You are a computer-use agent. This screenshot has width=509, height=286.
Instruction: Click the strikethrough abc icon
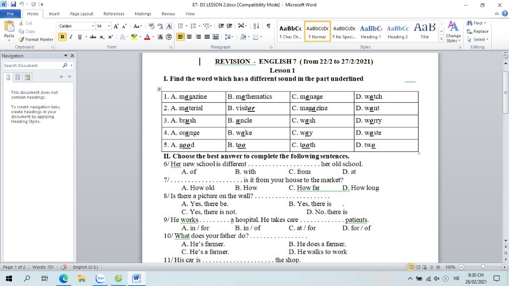pos(93,37)
